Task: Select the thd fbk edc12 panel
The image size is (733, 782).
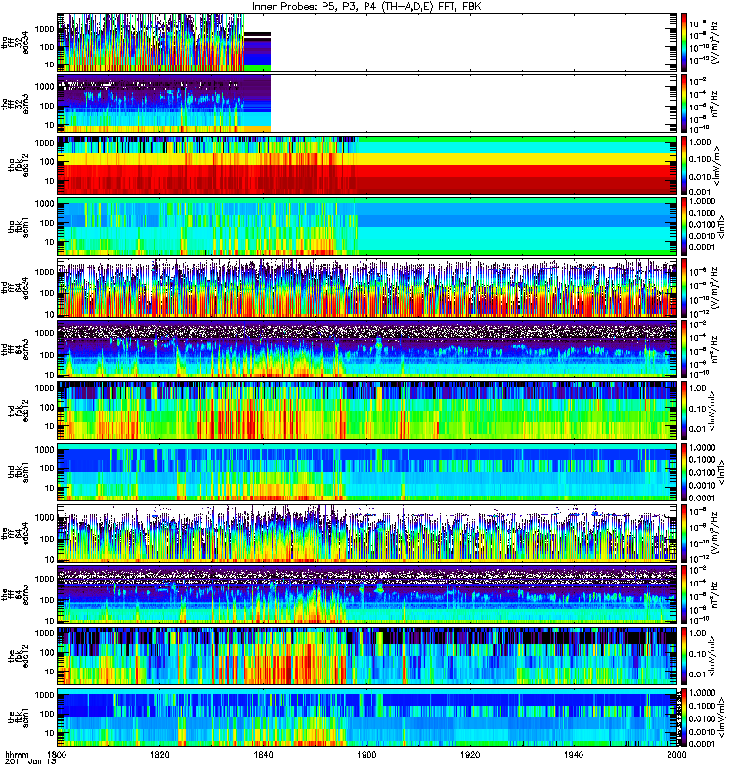Action: click(x=367, y=411)
